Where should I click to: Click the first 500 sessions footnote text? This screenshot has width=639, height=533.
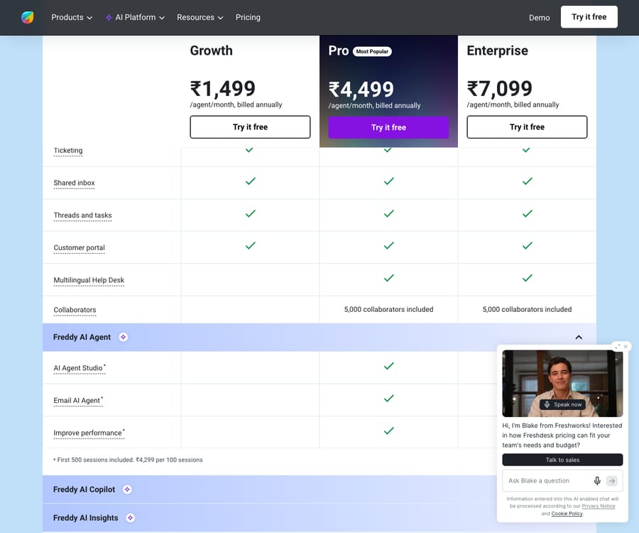[x=128, y=460]
